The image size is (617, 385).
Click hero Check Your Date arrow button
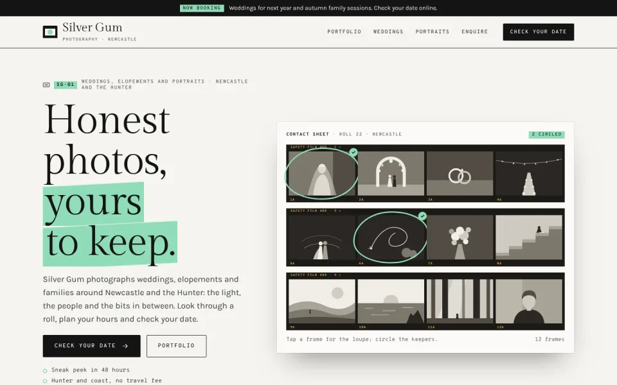coord(92,346)
